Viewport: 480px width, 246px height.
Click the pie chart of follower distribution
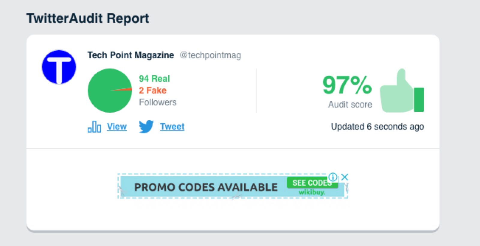[109, 90]
